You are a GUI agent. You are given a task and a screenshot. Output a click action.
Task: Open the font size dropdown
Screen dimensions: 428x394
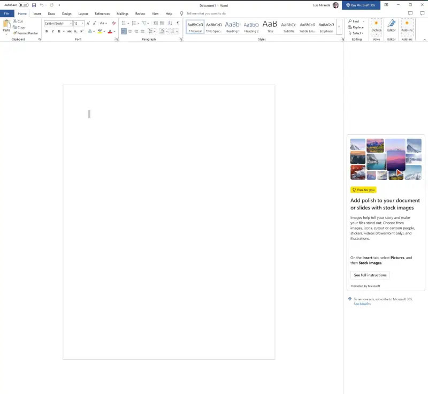coord(82,24)
